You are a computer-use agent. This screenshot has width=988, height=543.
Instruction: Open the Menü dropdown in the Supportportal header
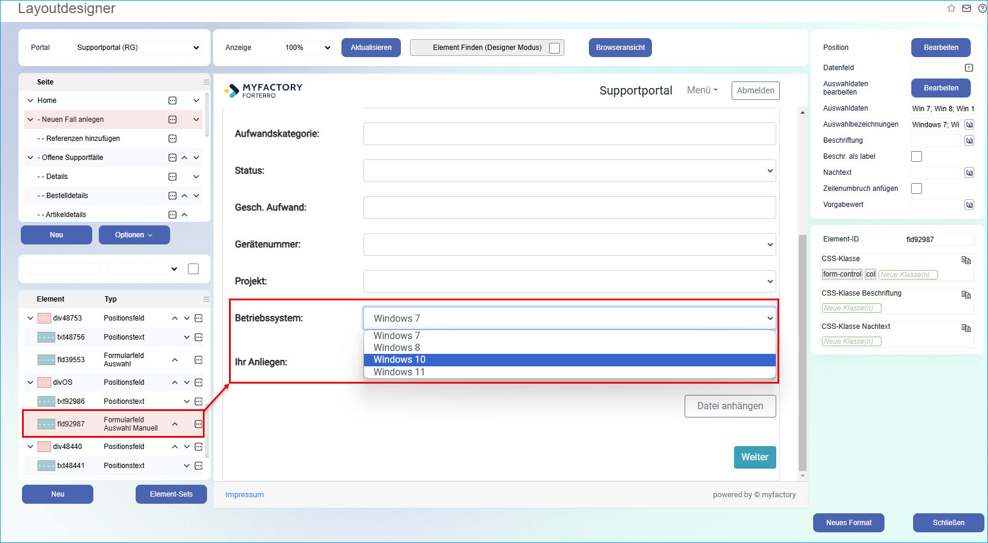(x=702, y=90)
